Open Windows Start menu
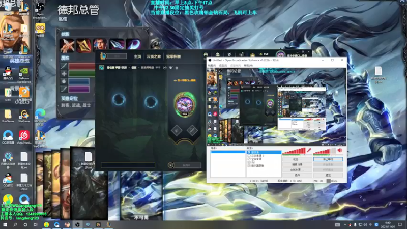This screenshot has width=407, height=229. pyautogui.click(x=5, y=225)
